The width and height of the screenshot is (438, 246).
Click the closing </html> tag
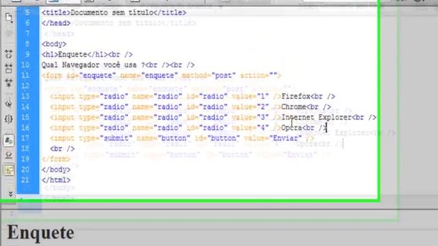coord(56,180)
